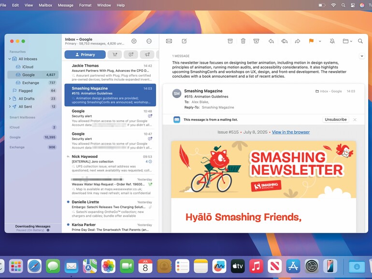Collapse the All Inboxes group
Image resolution: width=372 pixels, height=279 pixels.
[x=10, y=59]
